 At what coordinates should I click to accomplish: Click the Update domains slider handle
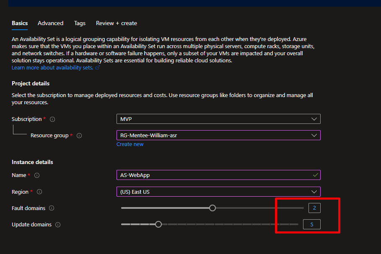(158, 224)
